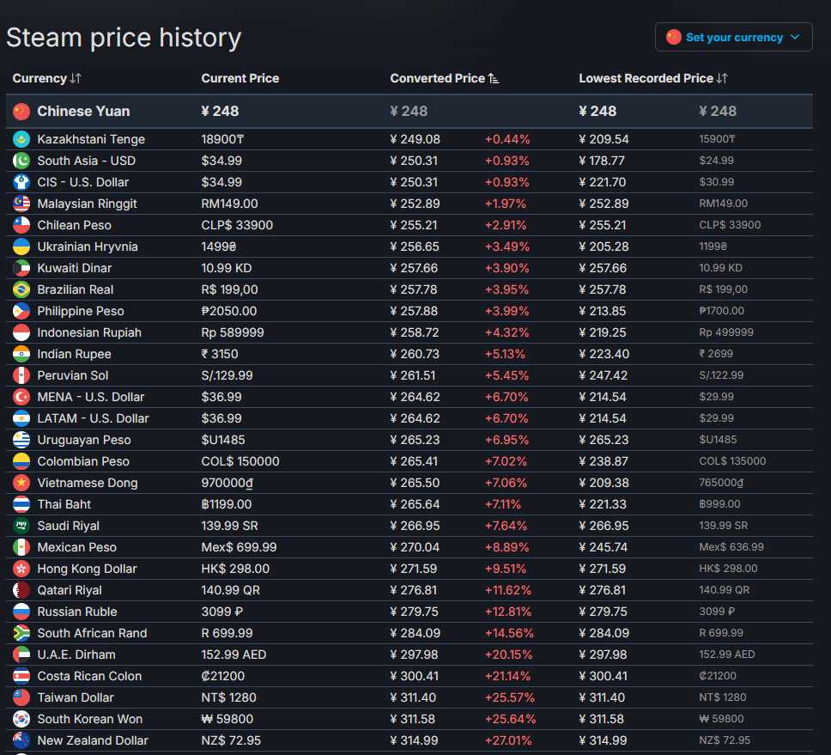831x755 pixels.
Task: Click the Hong Kong Dollar flag icon
Action: pos(21,569)
